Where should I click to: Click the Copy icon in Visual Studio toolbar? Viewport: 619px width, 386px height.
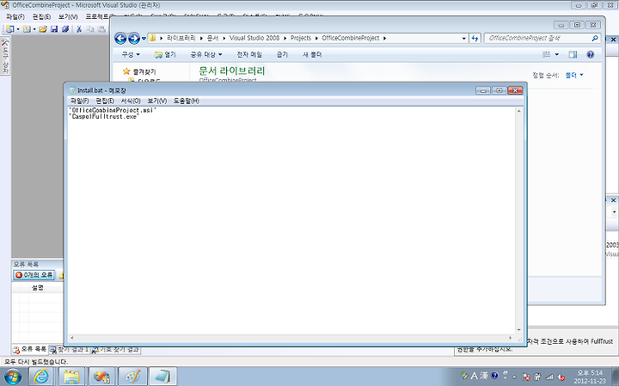coord(90,29)
